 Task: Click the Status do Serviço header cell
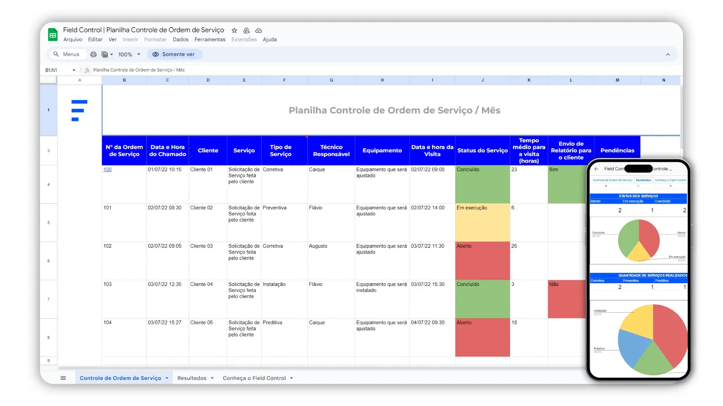point(482,150)
